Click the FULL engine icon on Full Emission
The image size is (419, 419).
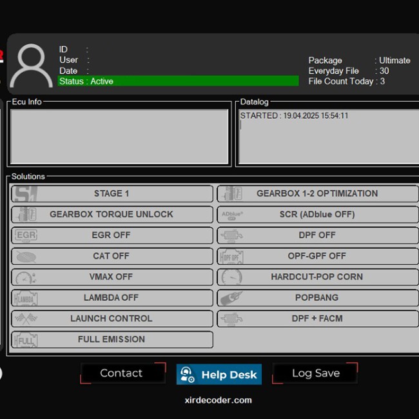pyautogui.click(x=26, y=340)
